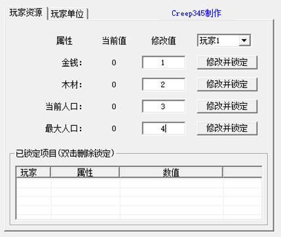Screen dimensions: 281x237
Task: Select the 玩家资源 tab
Action: point(26,13)
